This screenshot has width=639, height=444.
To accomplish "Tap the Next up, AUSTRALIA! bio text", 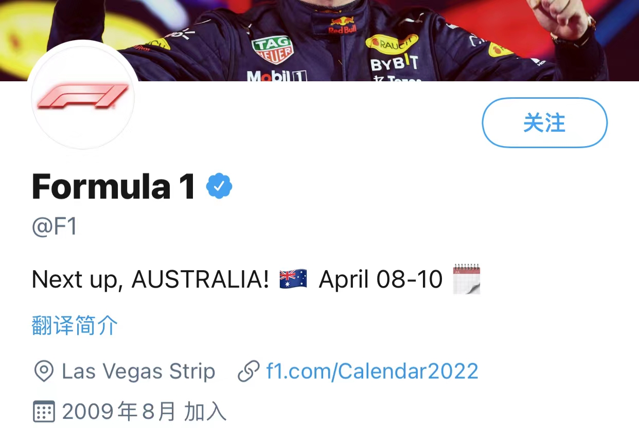I will (x=150, y=279).
